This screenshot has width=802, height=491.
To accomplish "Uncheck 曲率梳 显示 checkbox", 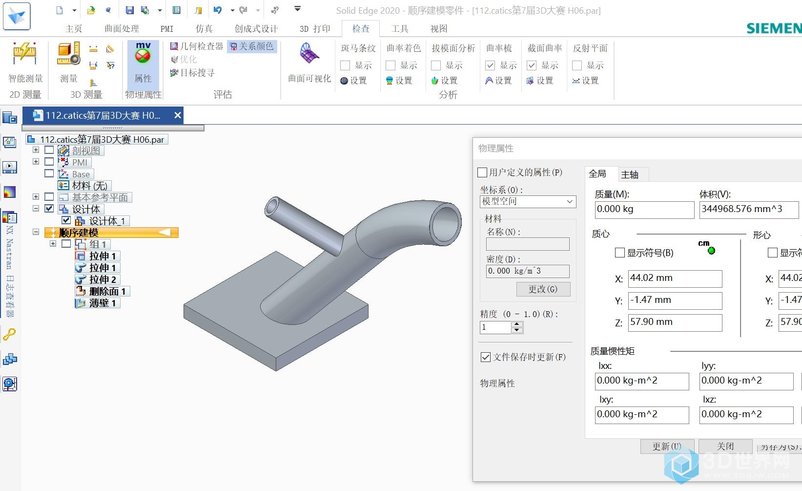I will pos(490,65).
